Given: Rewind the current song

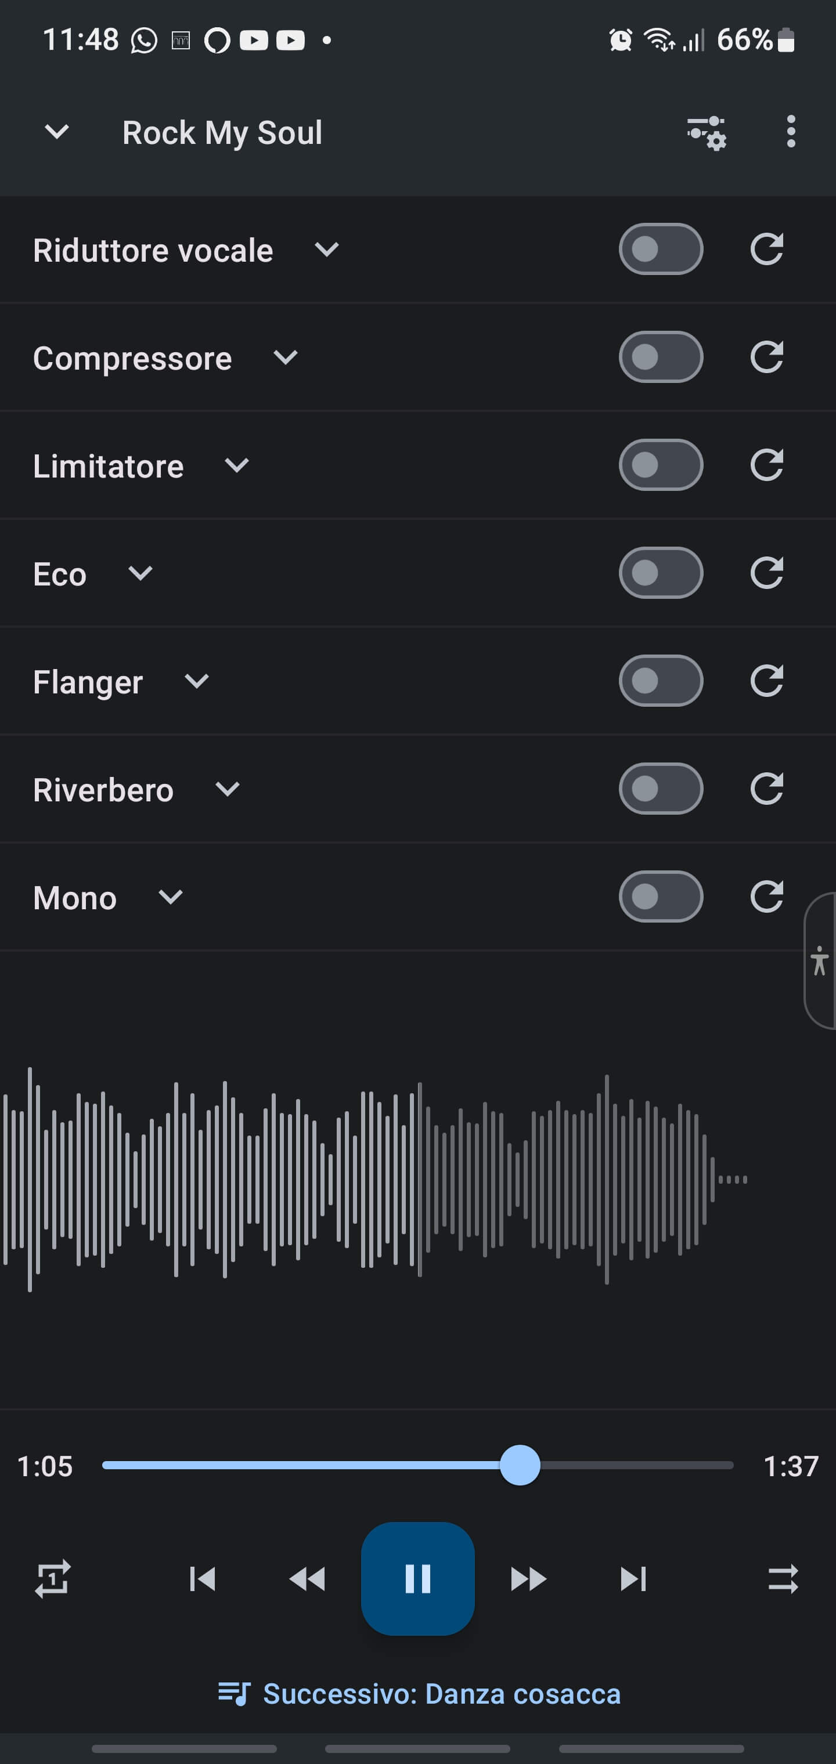Looking at the screenshot, I should [x=308, y=1579].
